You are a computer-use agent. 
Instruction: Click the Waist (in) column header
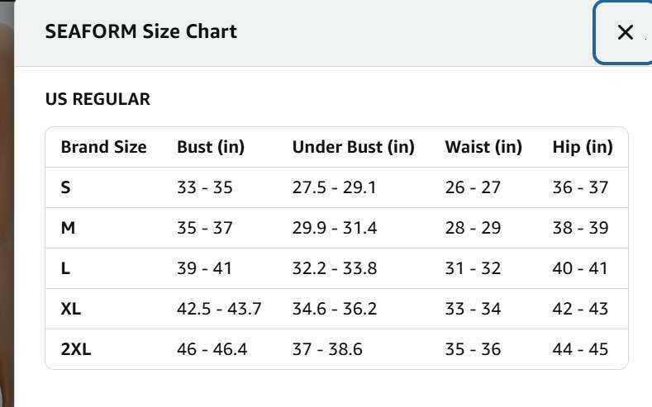point(483,147)
